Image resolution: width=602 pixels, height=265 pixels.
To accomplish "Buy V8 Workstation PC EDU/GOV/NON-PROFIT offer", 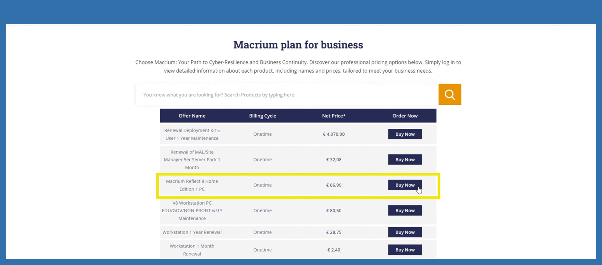I will 405,210.
